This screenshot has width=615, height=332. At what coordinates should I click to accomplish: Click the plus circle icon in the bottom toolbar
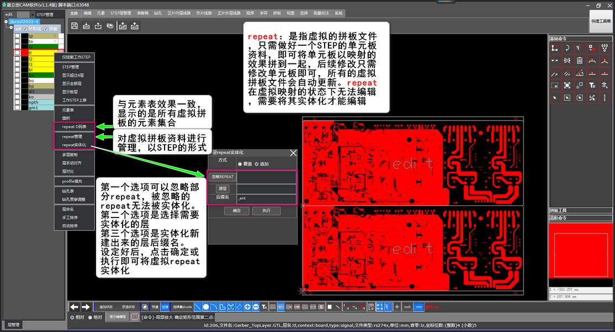click(247, 307)
